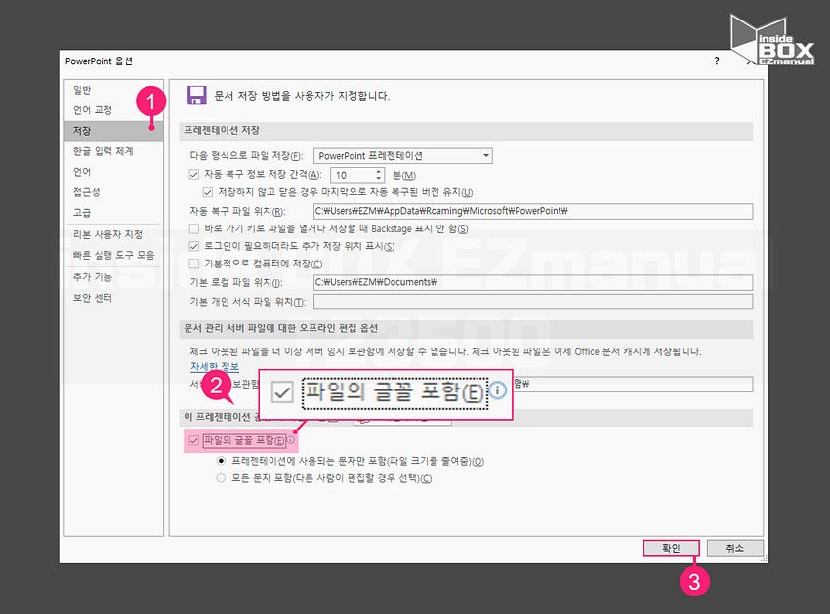Click the 기본 개인 서식 파일 위치 field
The height and width of the screenshot is (614, 830).
(x=533, y=302)
